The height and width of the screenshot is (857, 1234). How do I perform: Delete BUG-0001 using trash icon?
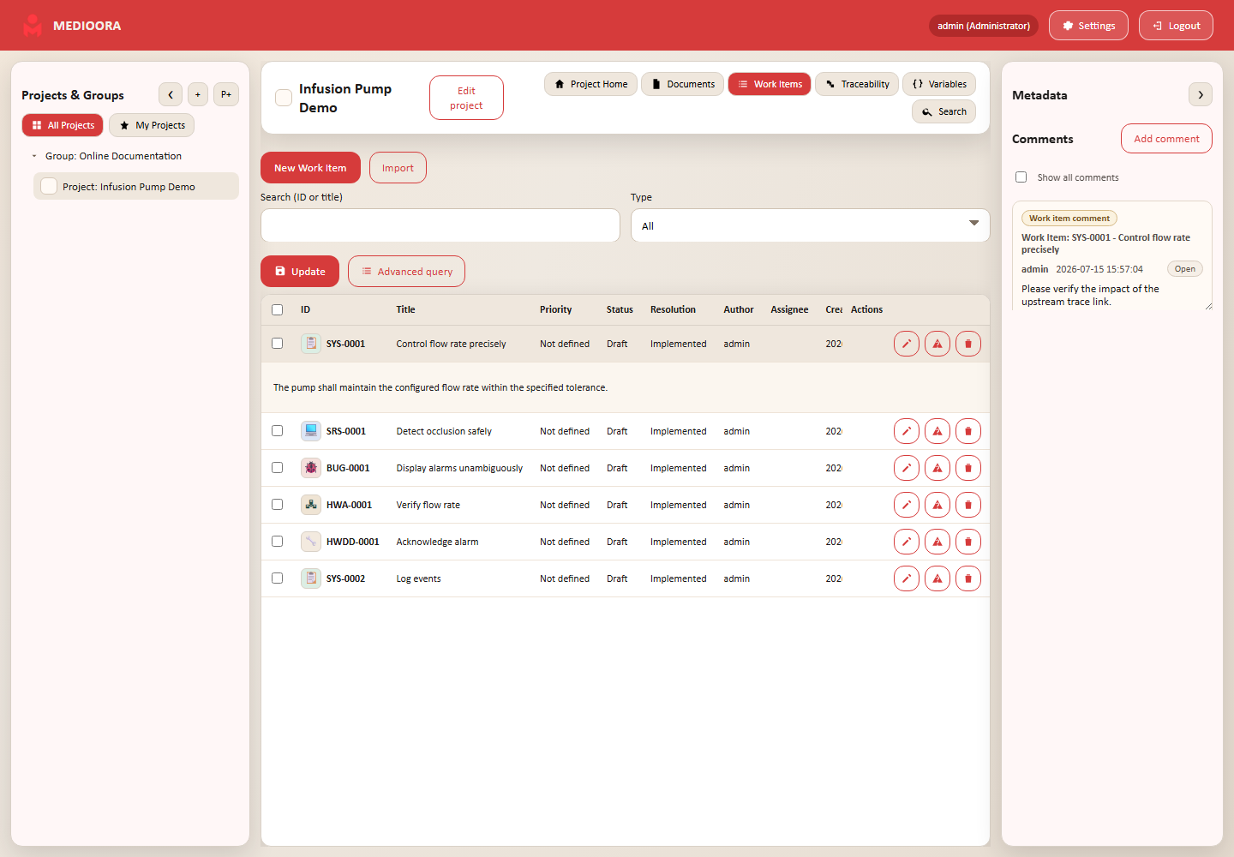click(x=968, y=468)
